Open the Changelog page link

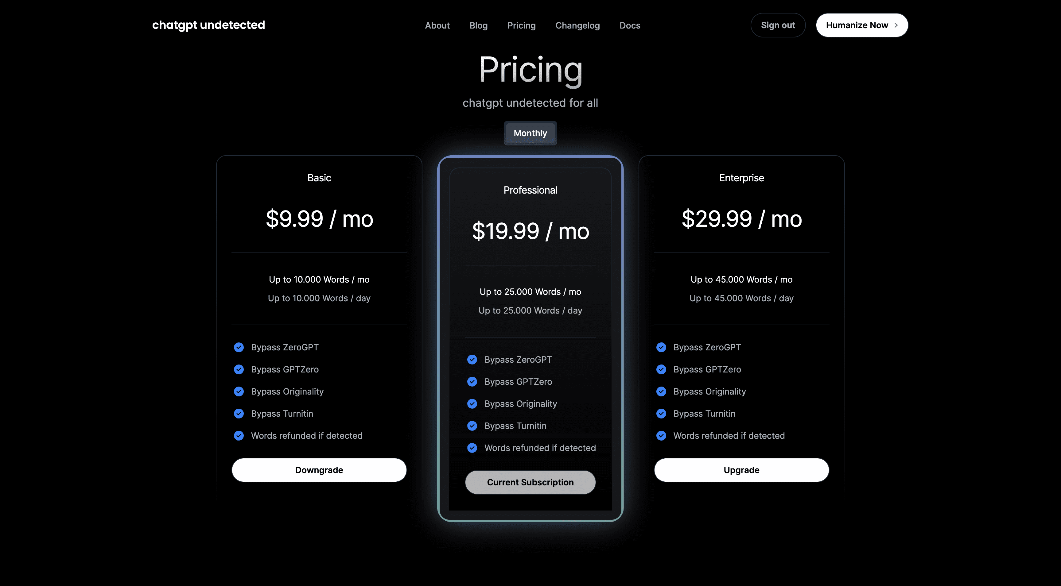(x=577, y=25)
